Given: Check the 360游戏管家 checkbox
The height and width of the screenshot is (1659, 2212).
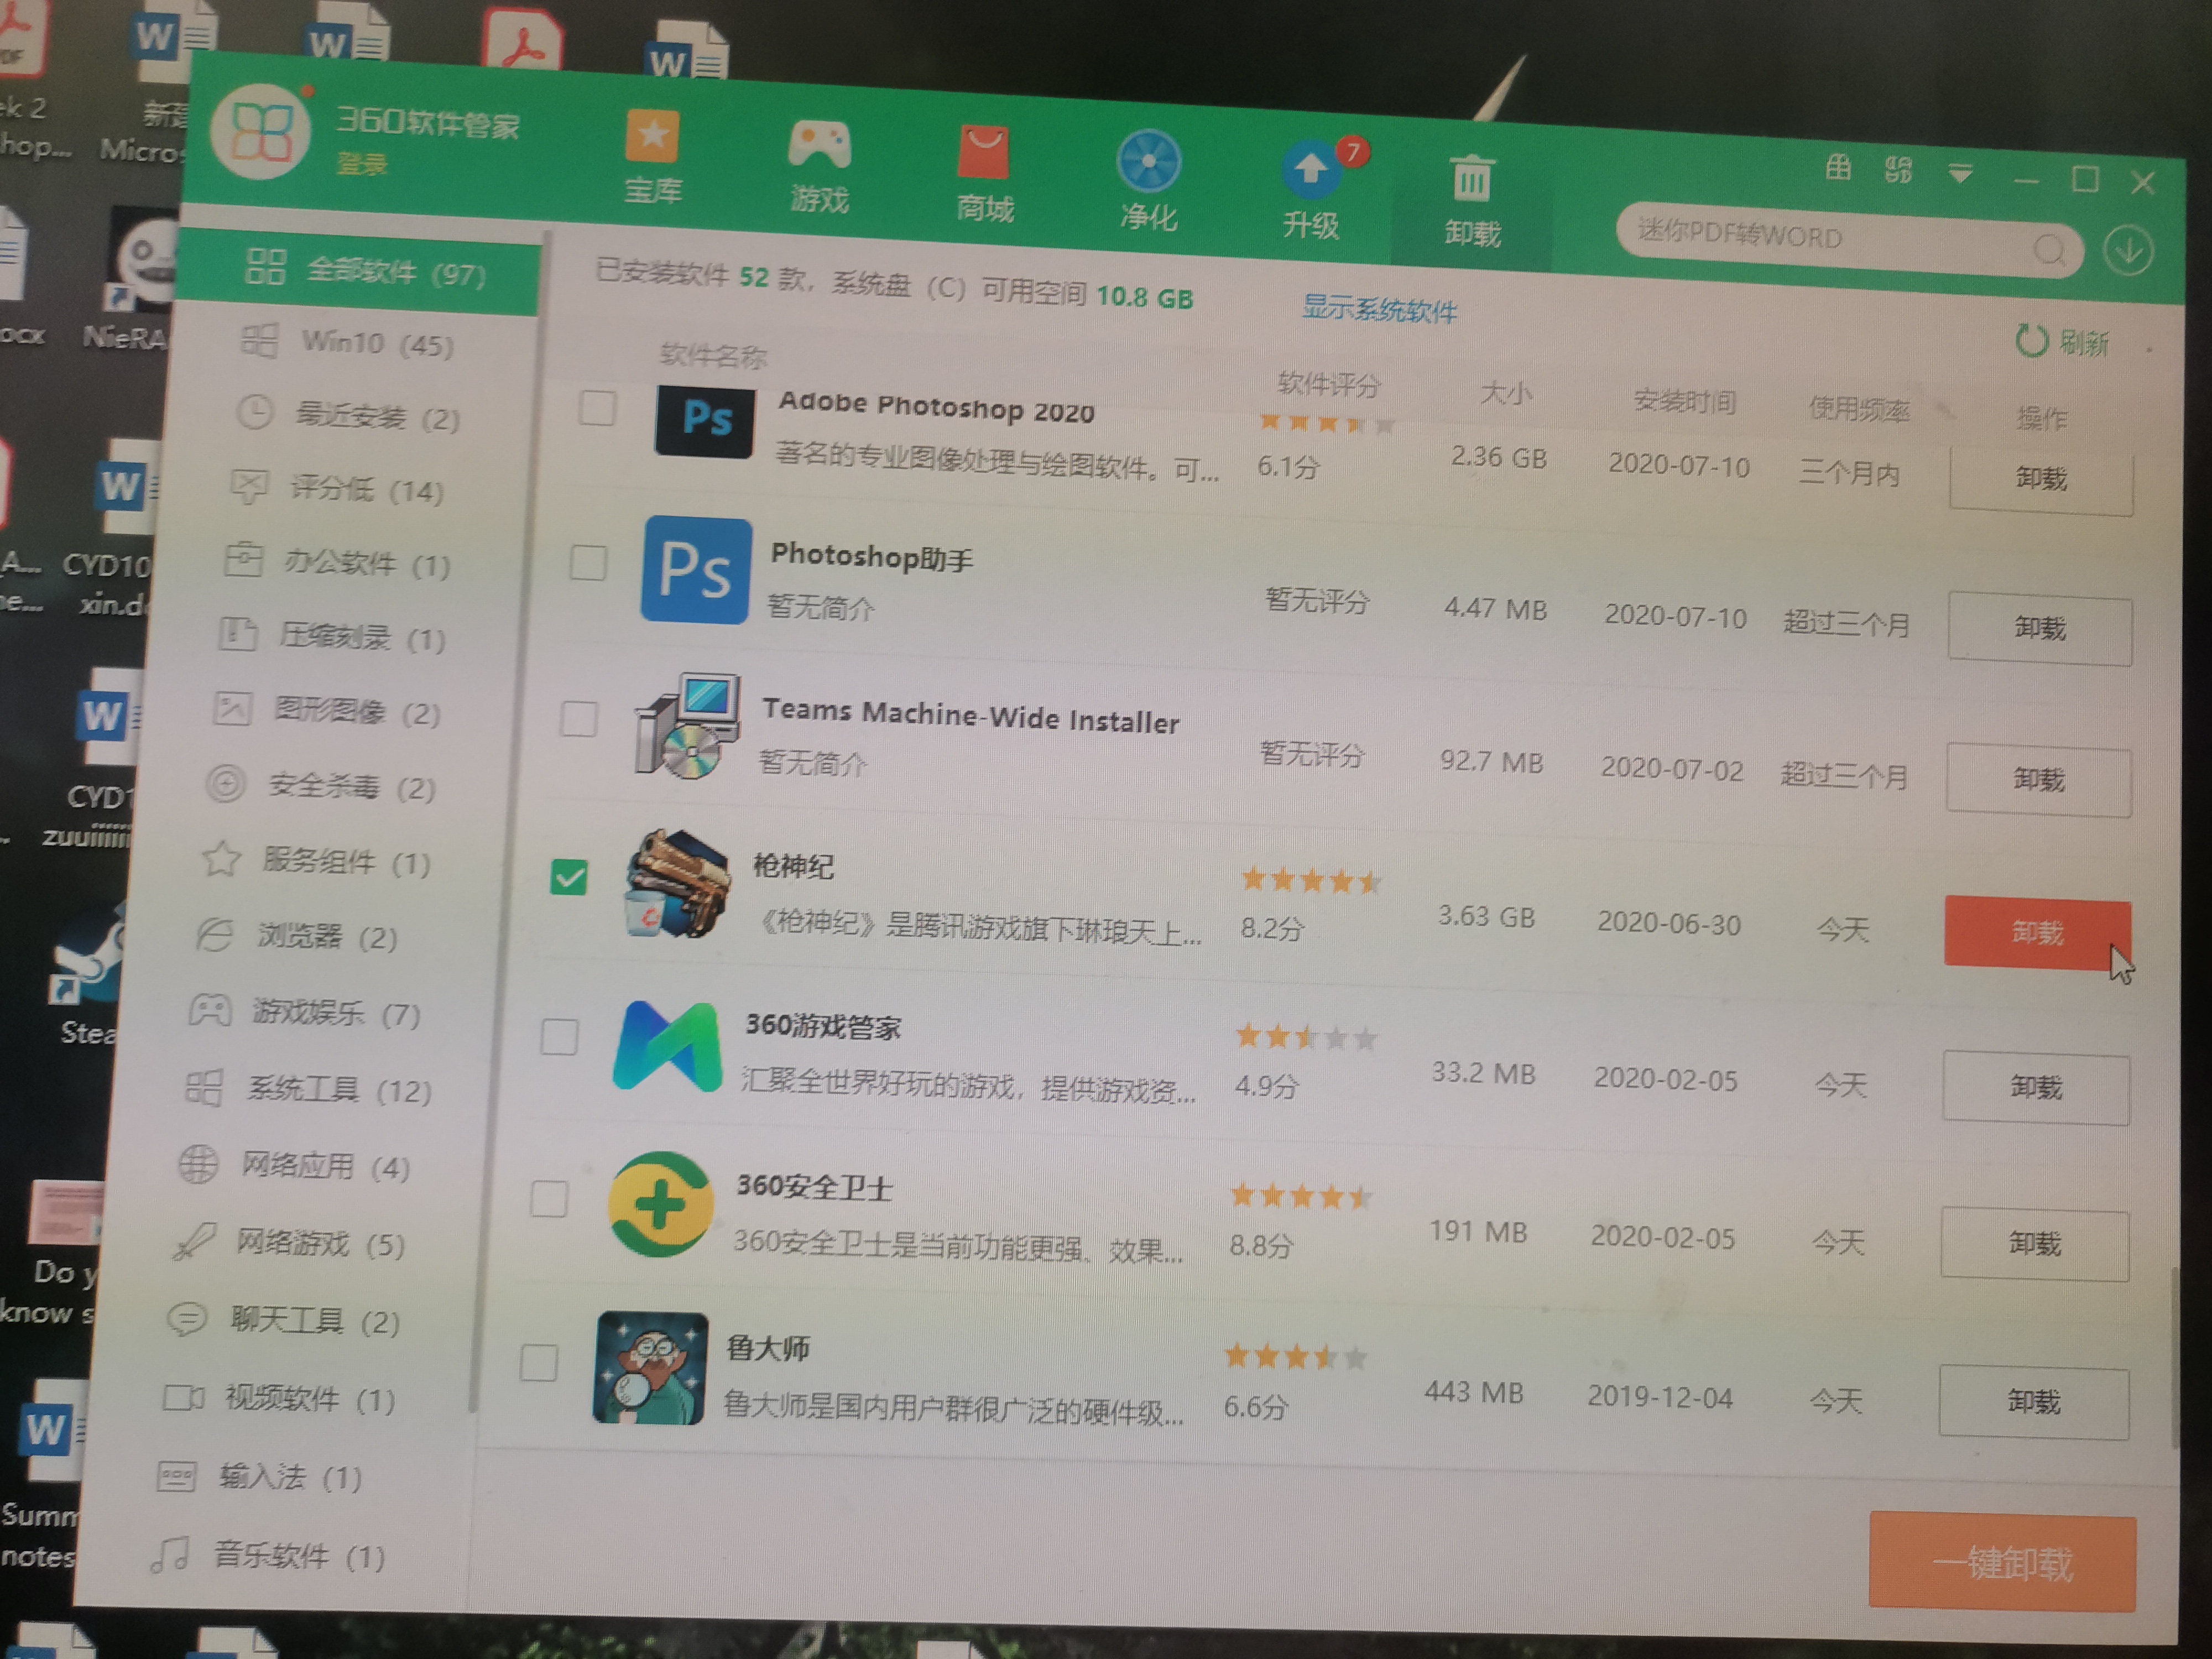Looking at the screenshot, I should (559, 1036).
